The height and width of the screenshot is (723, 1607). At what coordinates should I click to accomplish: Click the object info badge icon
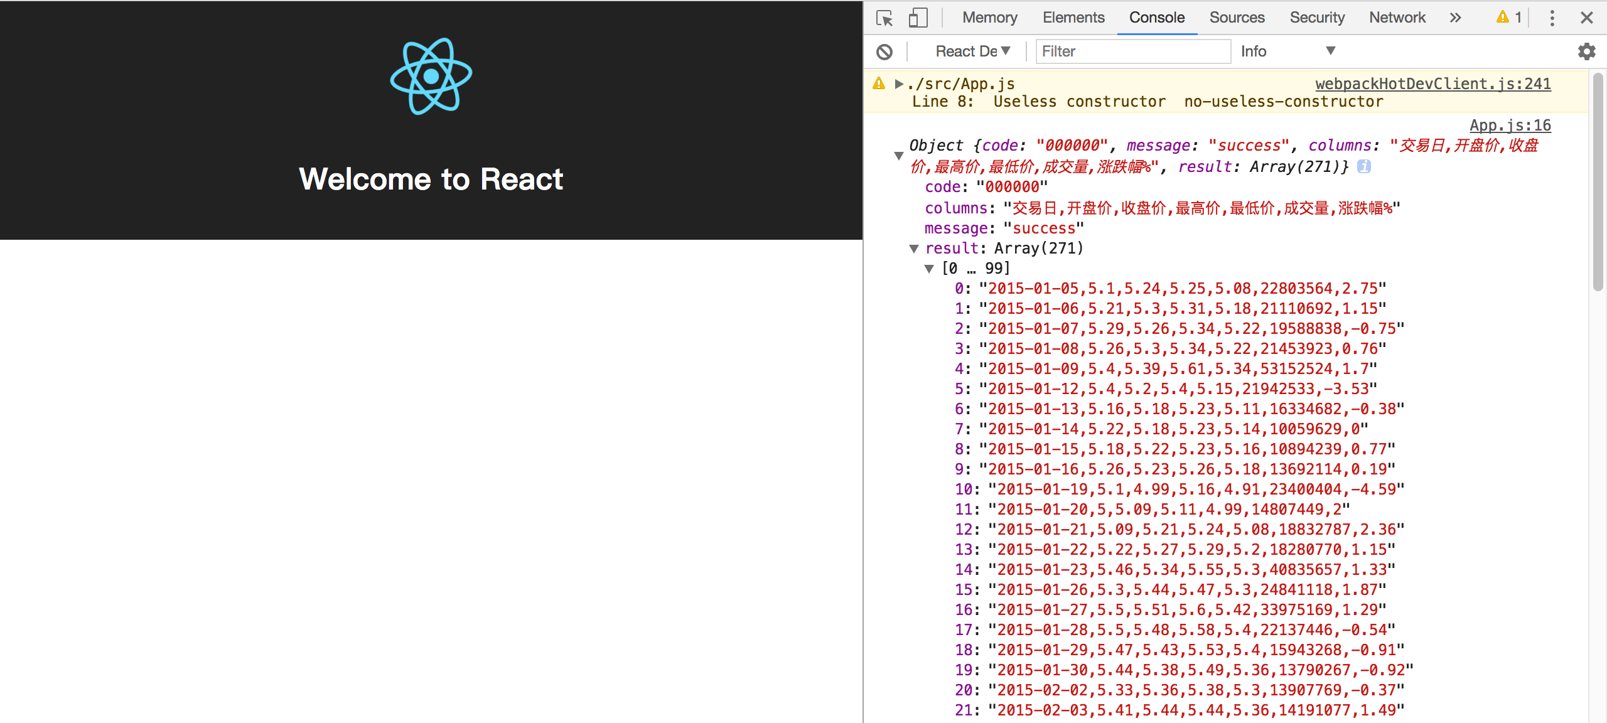click(1363, 166)
